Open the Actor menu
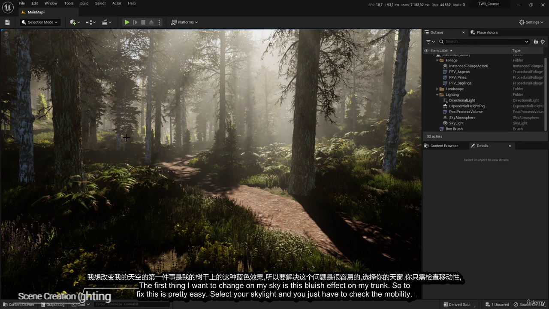 coord(117,3)
